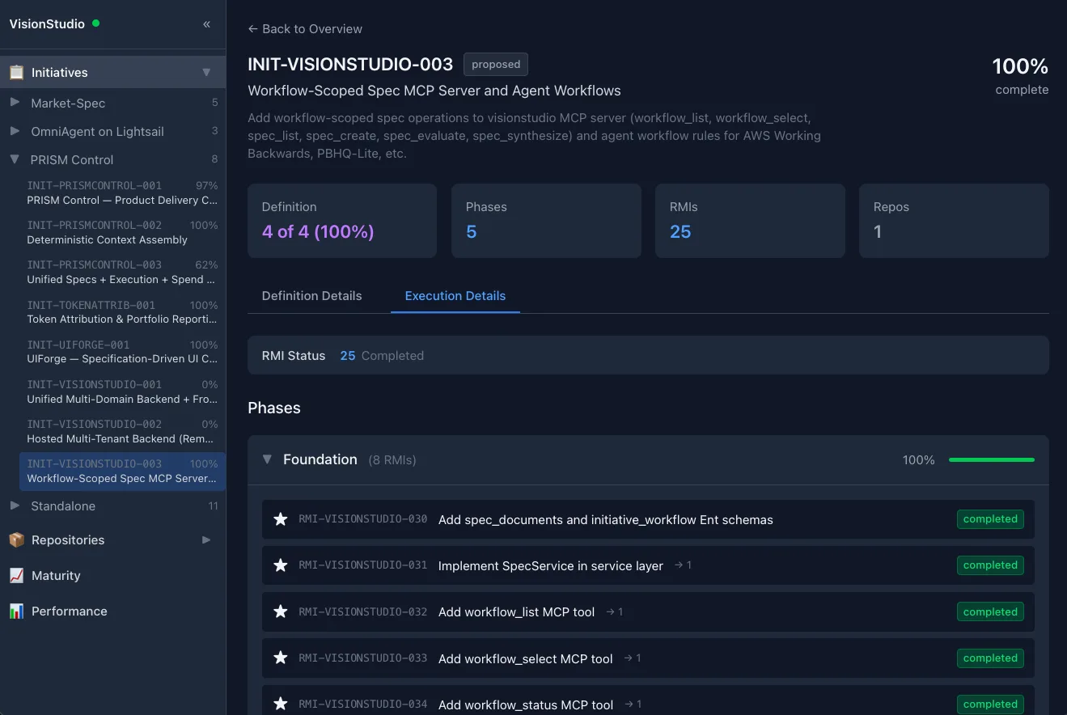Click dependency arrow on workflow_status MCP tool row
The image size is (1067, 715).
click(633, 704)
